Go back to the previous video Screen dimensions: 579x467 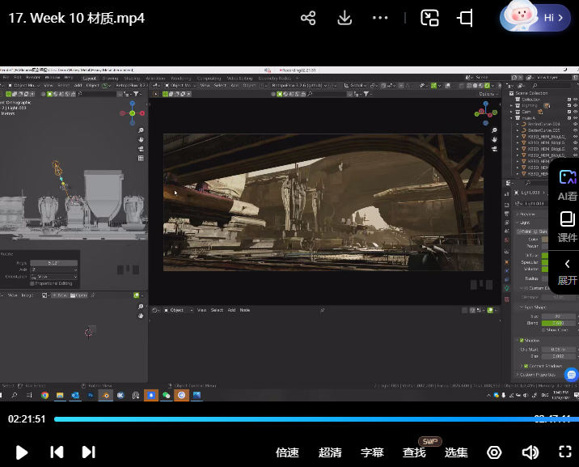coord(57,452)
